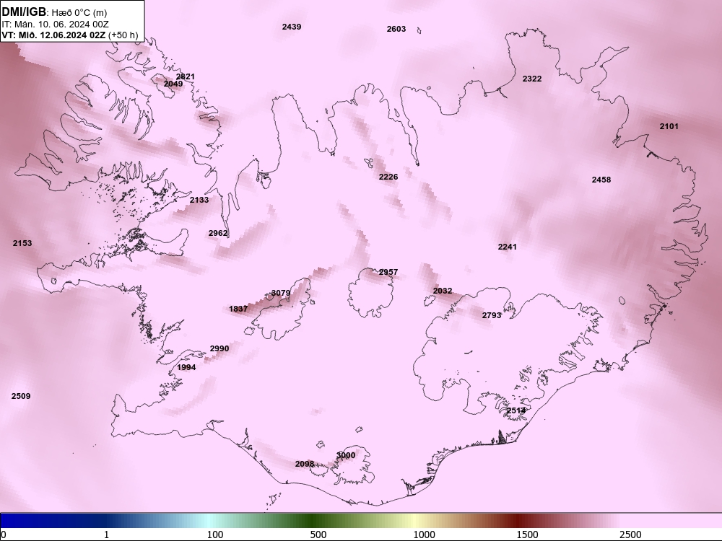Click map value 2962

[218, 233]
